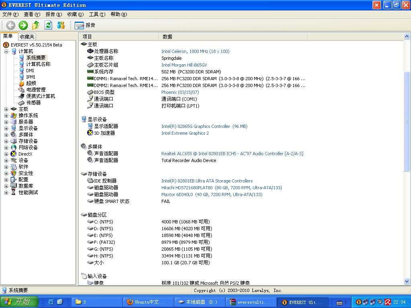Expand the 设备 tree node

[x=6, y=160]
